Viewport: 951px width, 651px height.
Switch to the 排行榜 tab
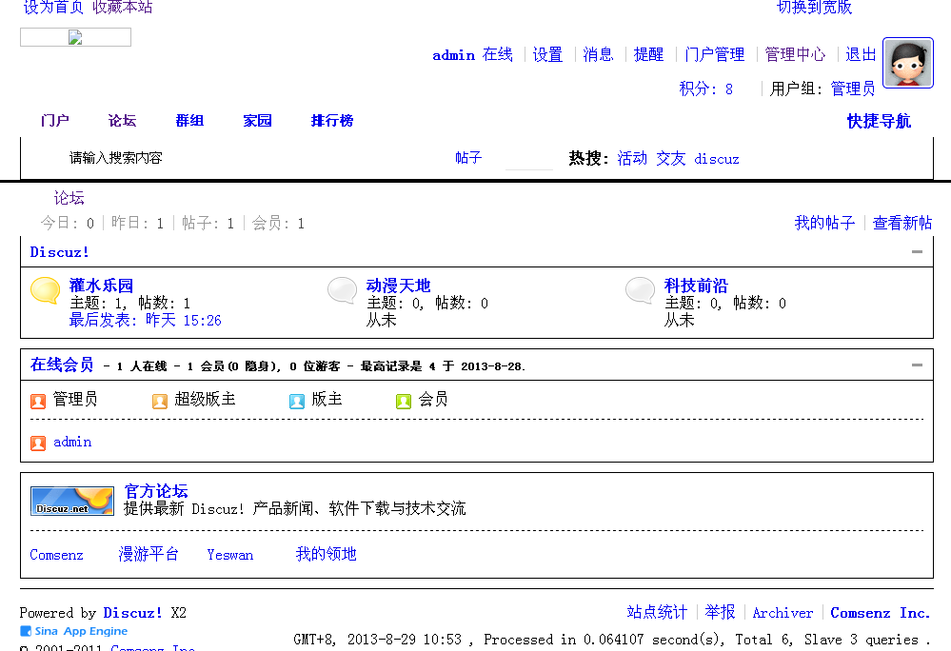pos(330,121)
